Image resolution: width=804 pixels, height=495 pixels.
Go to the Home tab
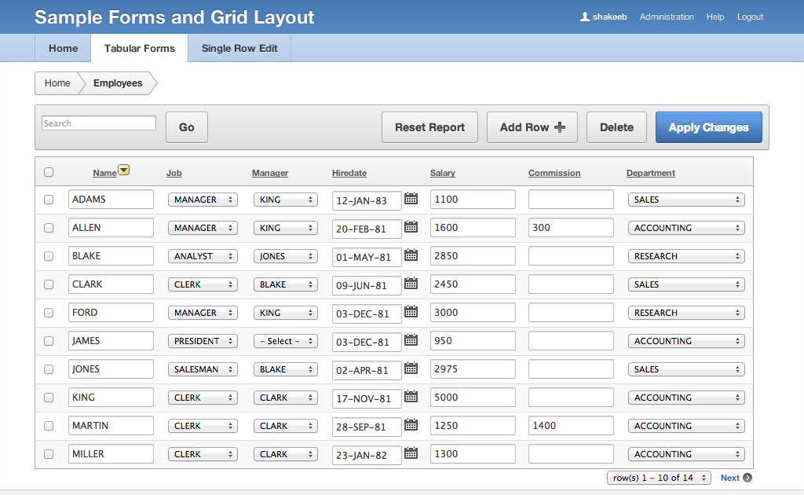click(x=63, y=48)
